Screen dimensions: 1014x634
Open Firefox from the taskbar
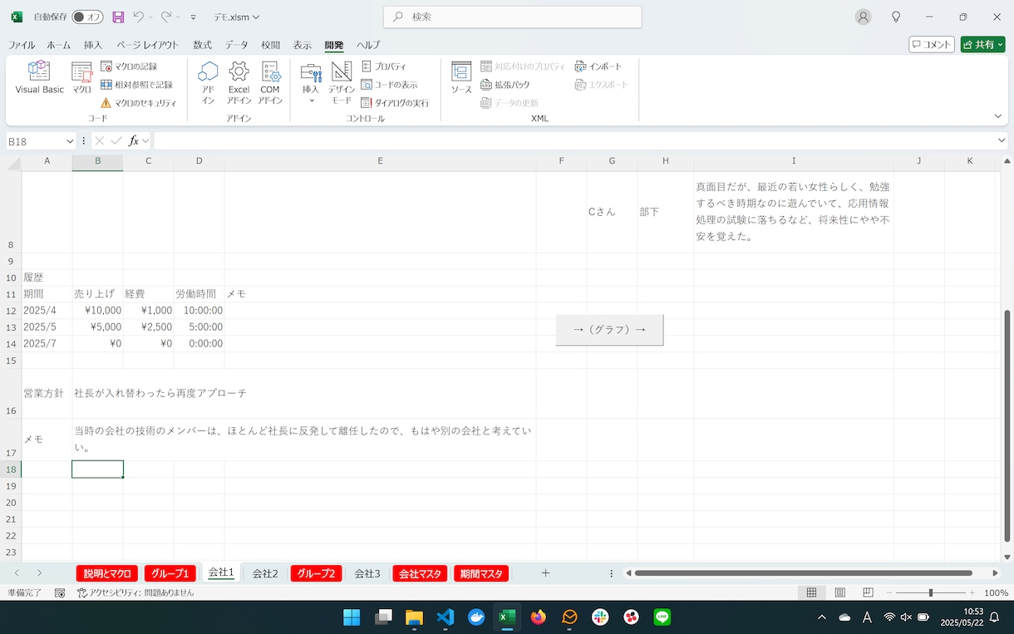[538, 617]
